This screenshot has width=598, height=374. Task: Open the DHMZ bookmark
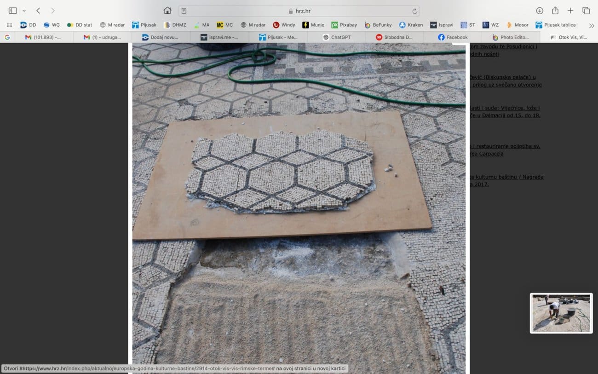point(175,25)
